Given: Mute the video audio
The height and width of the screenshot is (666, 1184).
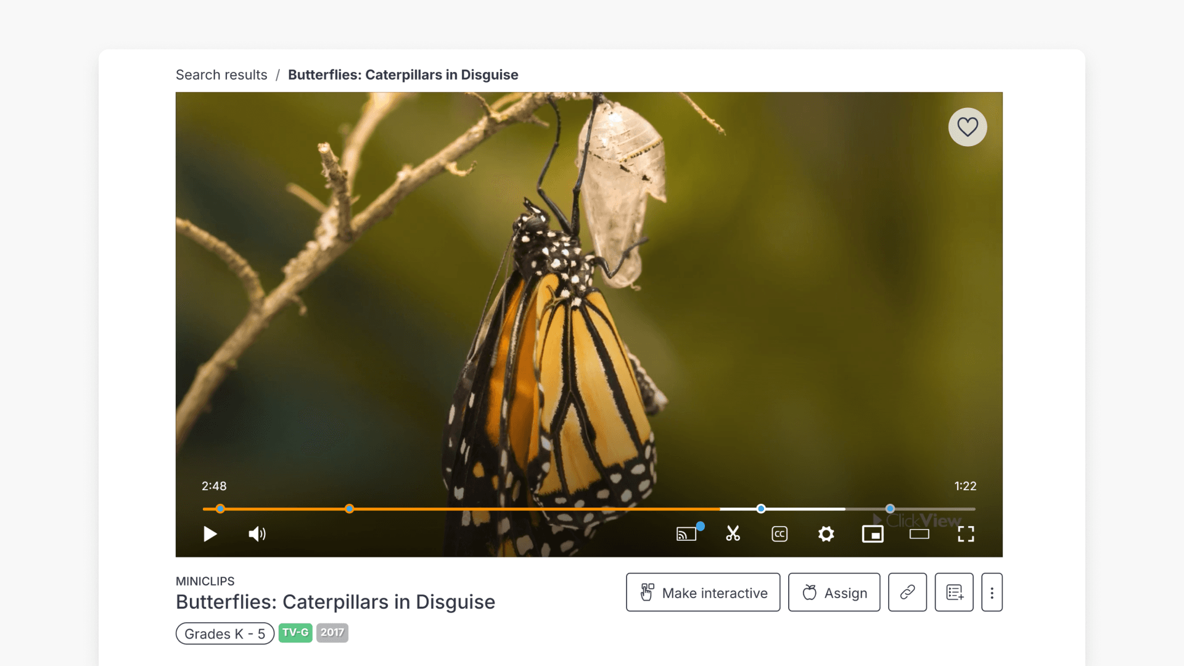Looking at the screenshot, I should pos(257,534).
